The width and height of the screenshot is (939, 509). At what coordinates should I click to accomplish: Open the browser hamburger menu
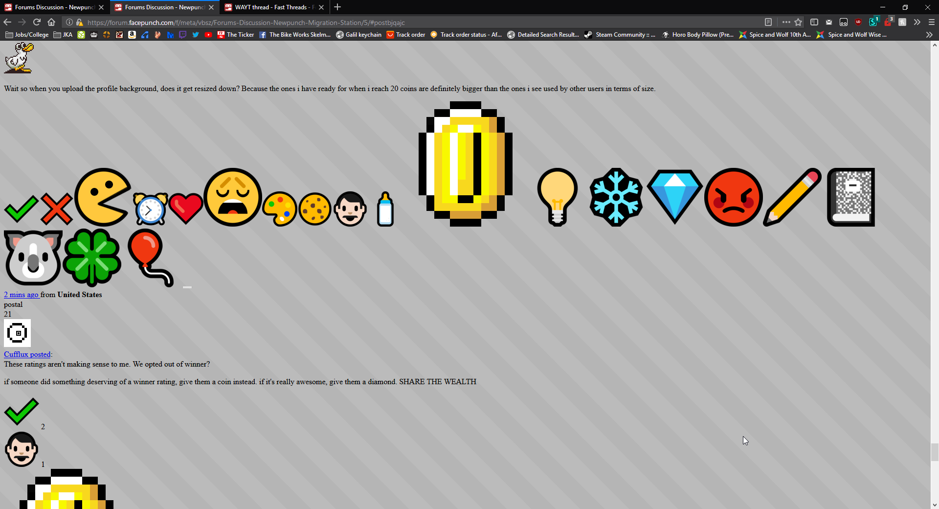pos(932,22)
